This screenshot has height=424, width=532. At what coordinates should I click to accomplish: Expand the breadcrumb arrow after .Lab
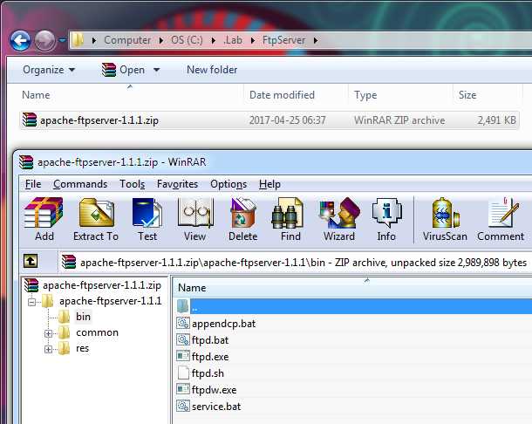[253, 40]
